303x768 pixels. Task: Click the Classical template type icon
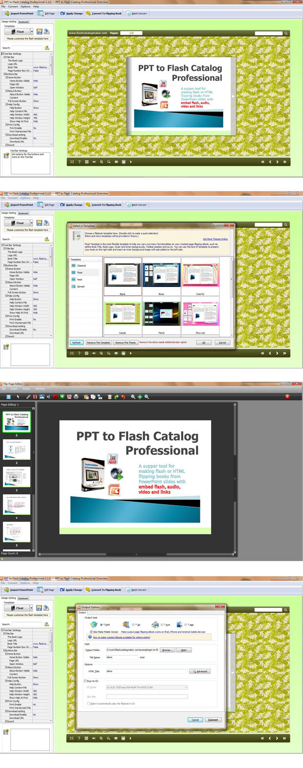tap(74, 265)
